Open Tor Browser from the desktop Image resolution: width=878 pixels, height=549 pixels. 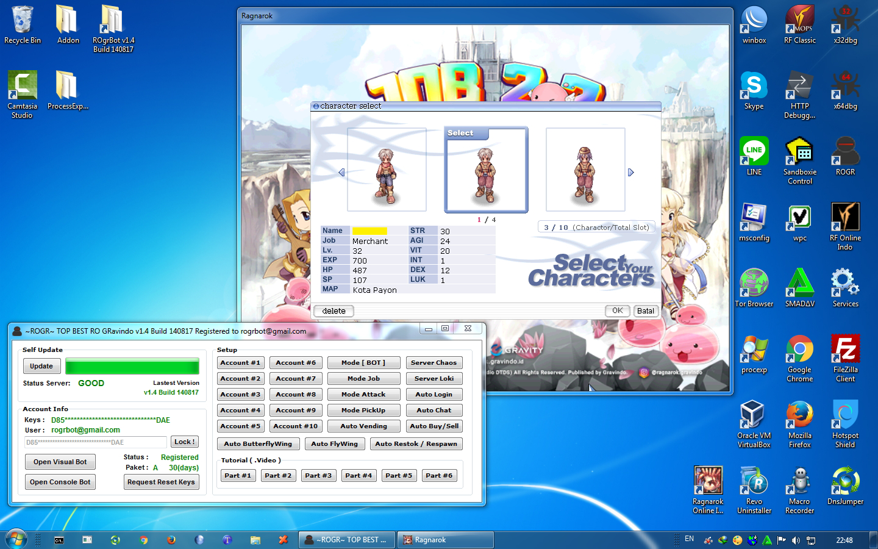coord(754,289)
